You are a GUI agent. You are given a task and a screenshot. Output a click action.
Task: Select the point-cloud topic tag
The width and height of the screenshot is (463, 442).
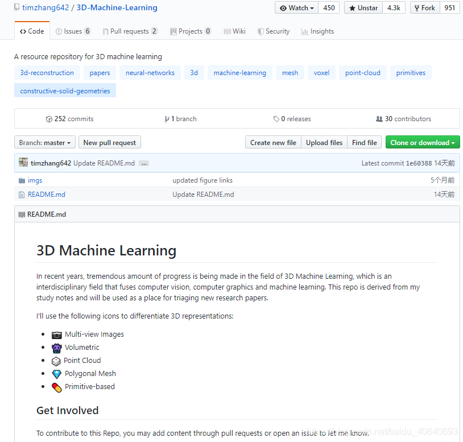point(362,73)
